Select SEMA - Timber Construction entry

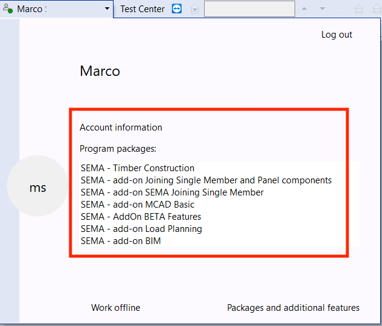click(x=138, y=168)
